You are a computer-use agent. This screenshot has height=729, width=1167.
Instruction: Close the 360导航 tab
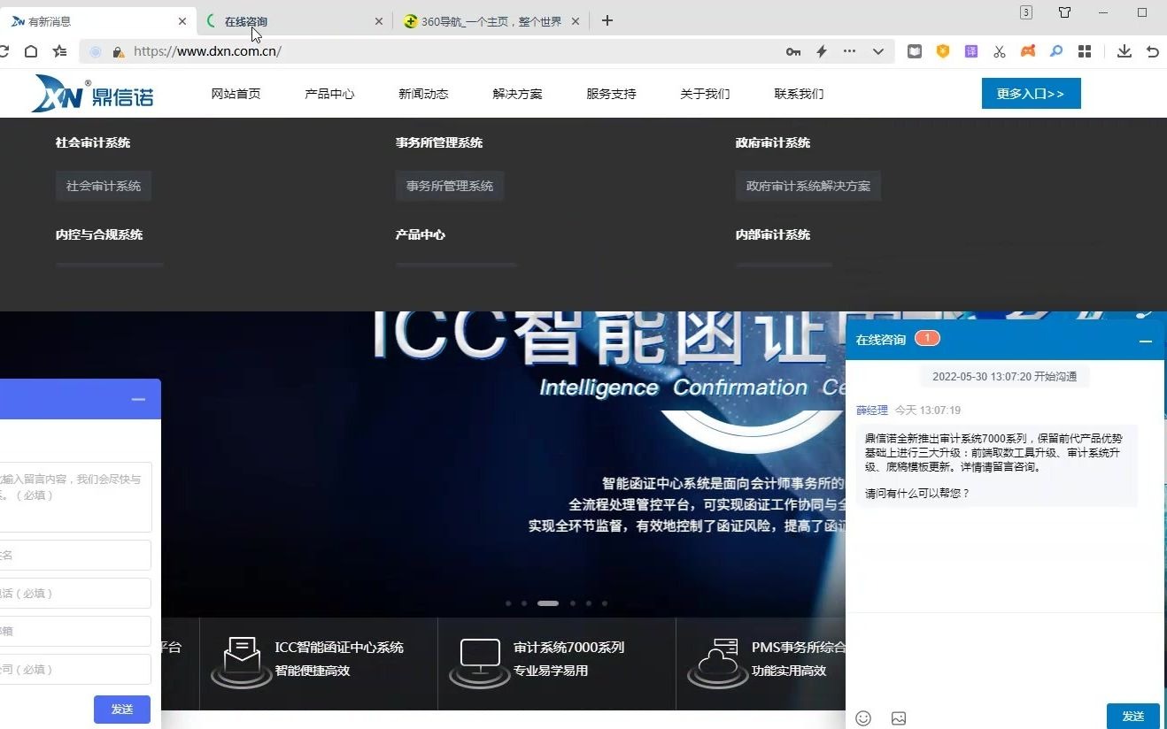click(x=575, y=21)
